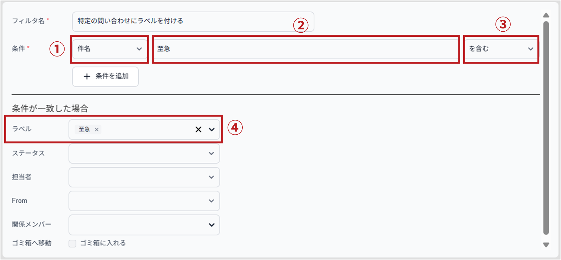Open the 件名 condition type dropdown

(x=110, y=49)
